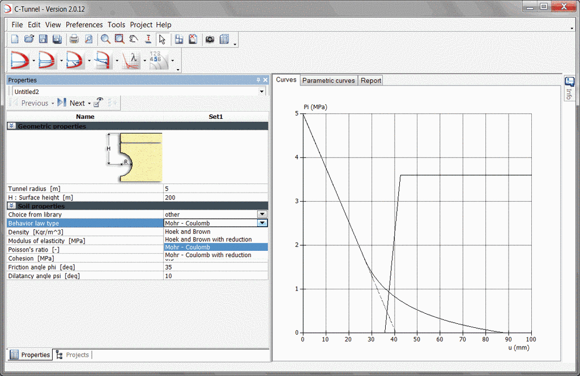The width and height of the screenshot is (580, 376).
Task: Collapse the Soil properties section
Action: pos(11,206)
